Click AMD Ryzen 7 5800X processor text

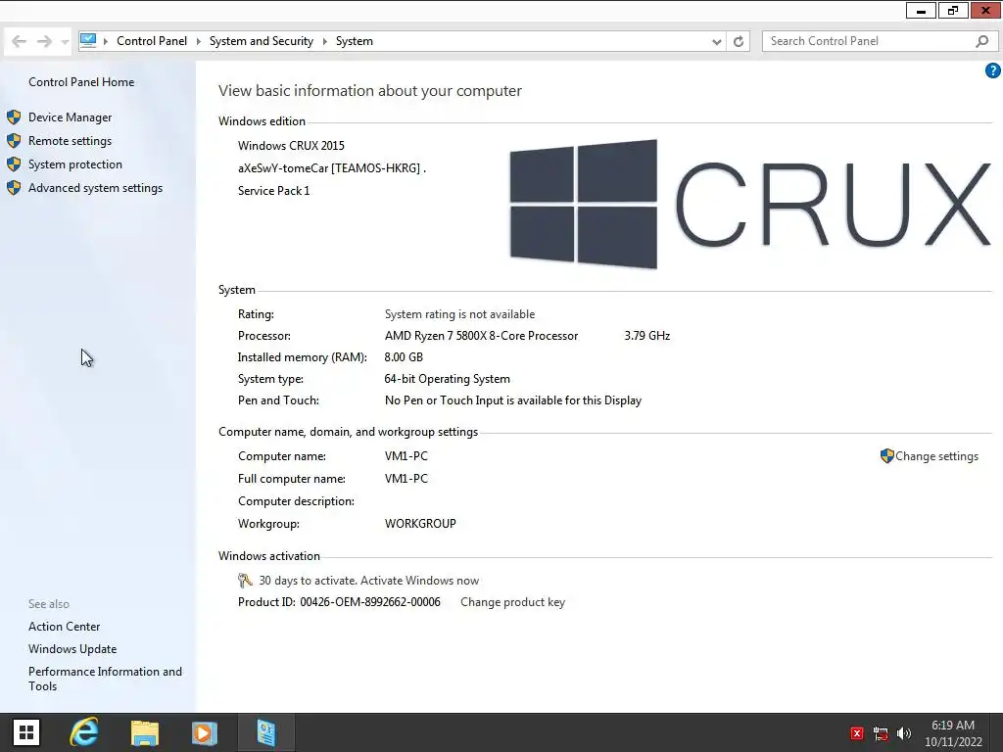click(x=481, y=336)
